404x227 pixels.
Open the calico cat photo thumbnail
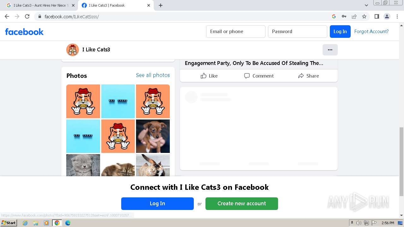153,165
